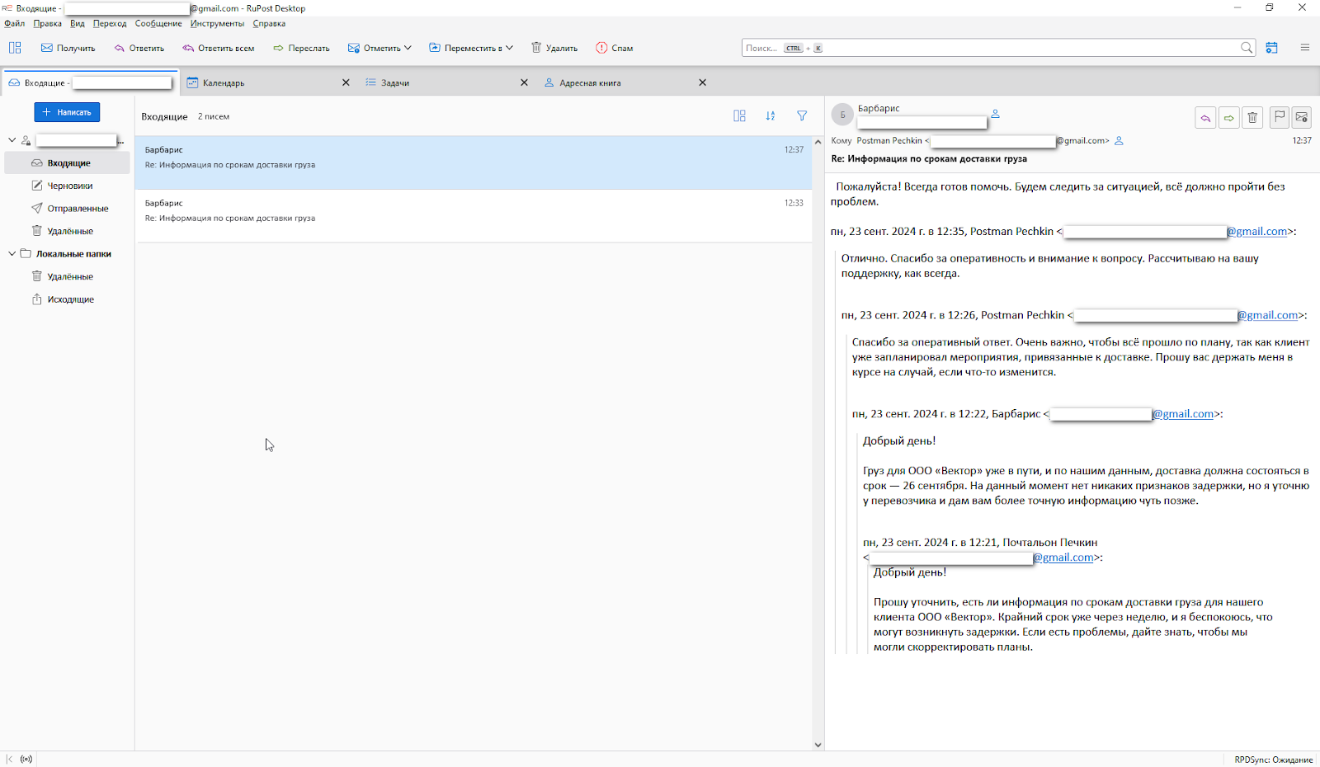Screen dimensions: 1320x767
Task: Click the reply arrow in message header
Action: (1205, 118)
